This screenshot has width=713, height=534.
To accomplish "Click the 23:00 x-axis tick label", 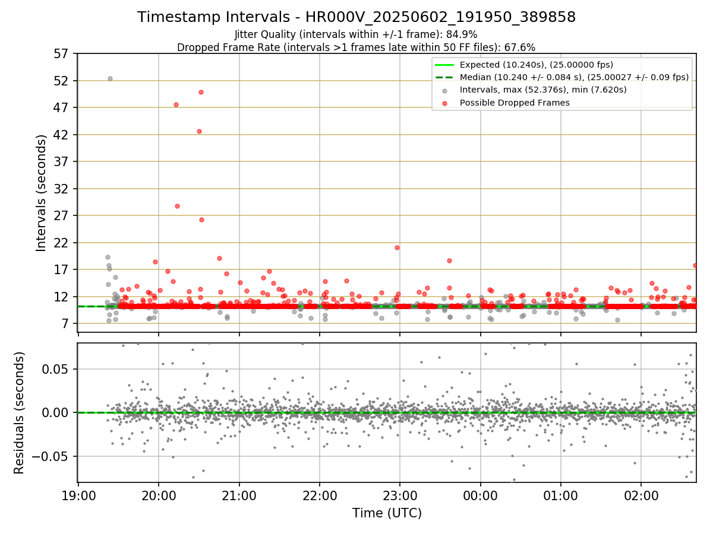I will pos(400,495).
